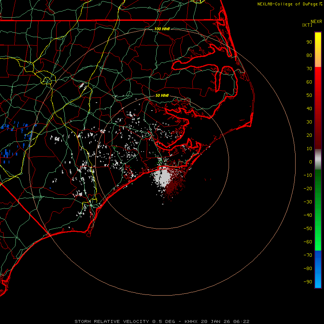Click the 10 value on velocity scale

point(309,149)
